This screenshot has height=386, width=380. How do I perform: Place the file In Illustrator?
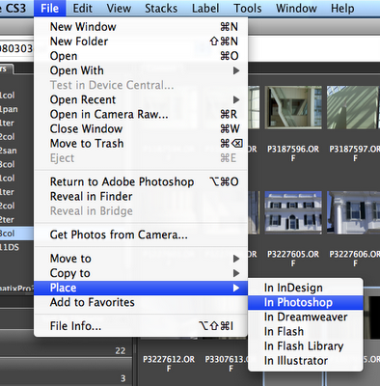coord(306,361)
